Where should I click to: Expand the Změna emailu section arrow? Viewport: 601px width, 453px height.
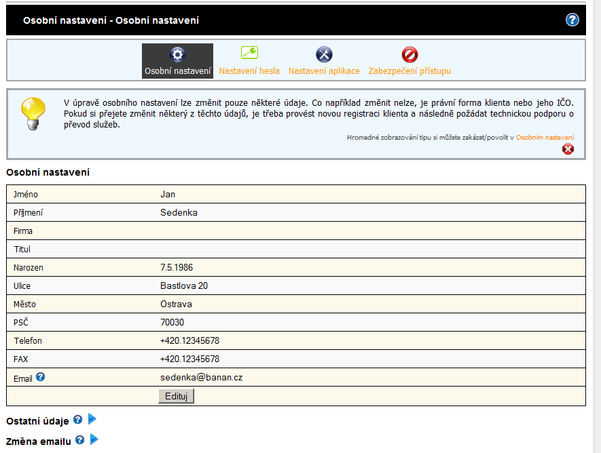pos(94,440)
